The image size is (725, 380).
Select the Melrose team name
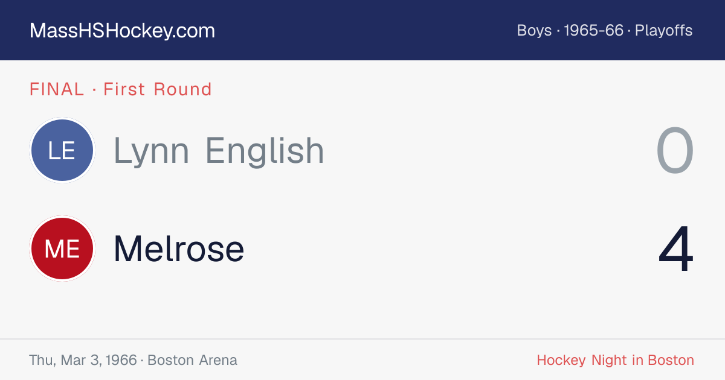tap(179, 249)
